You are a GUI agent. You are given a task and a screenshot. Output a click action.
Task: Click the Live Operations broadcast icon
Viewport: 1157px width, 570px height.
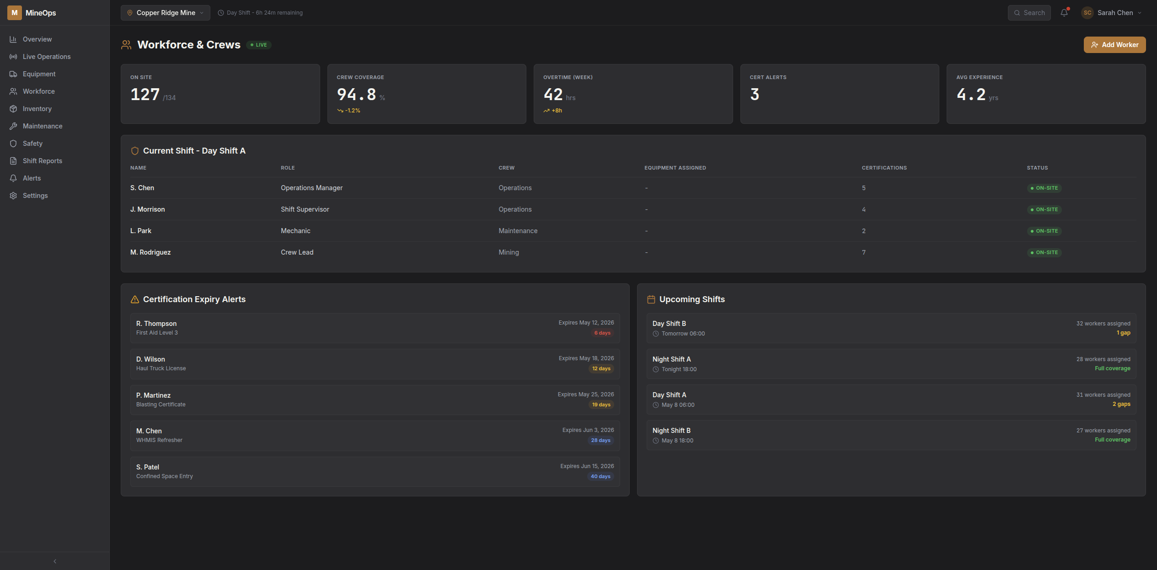pyautogui.click(x=13, y=57)
